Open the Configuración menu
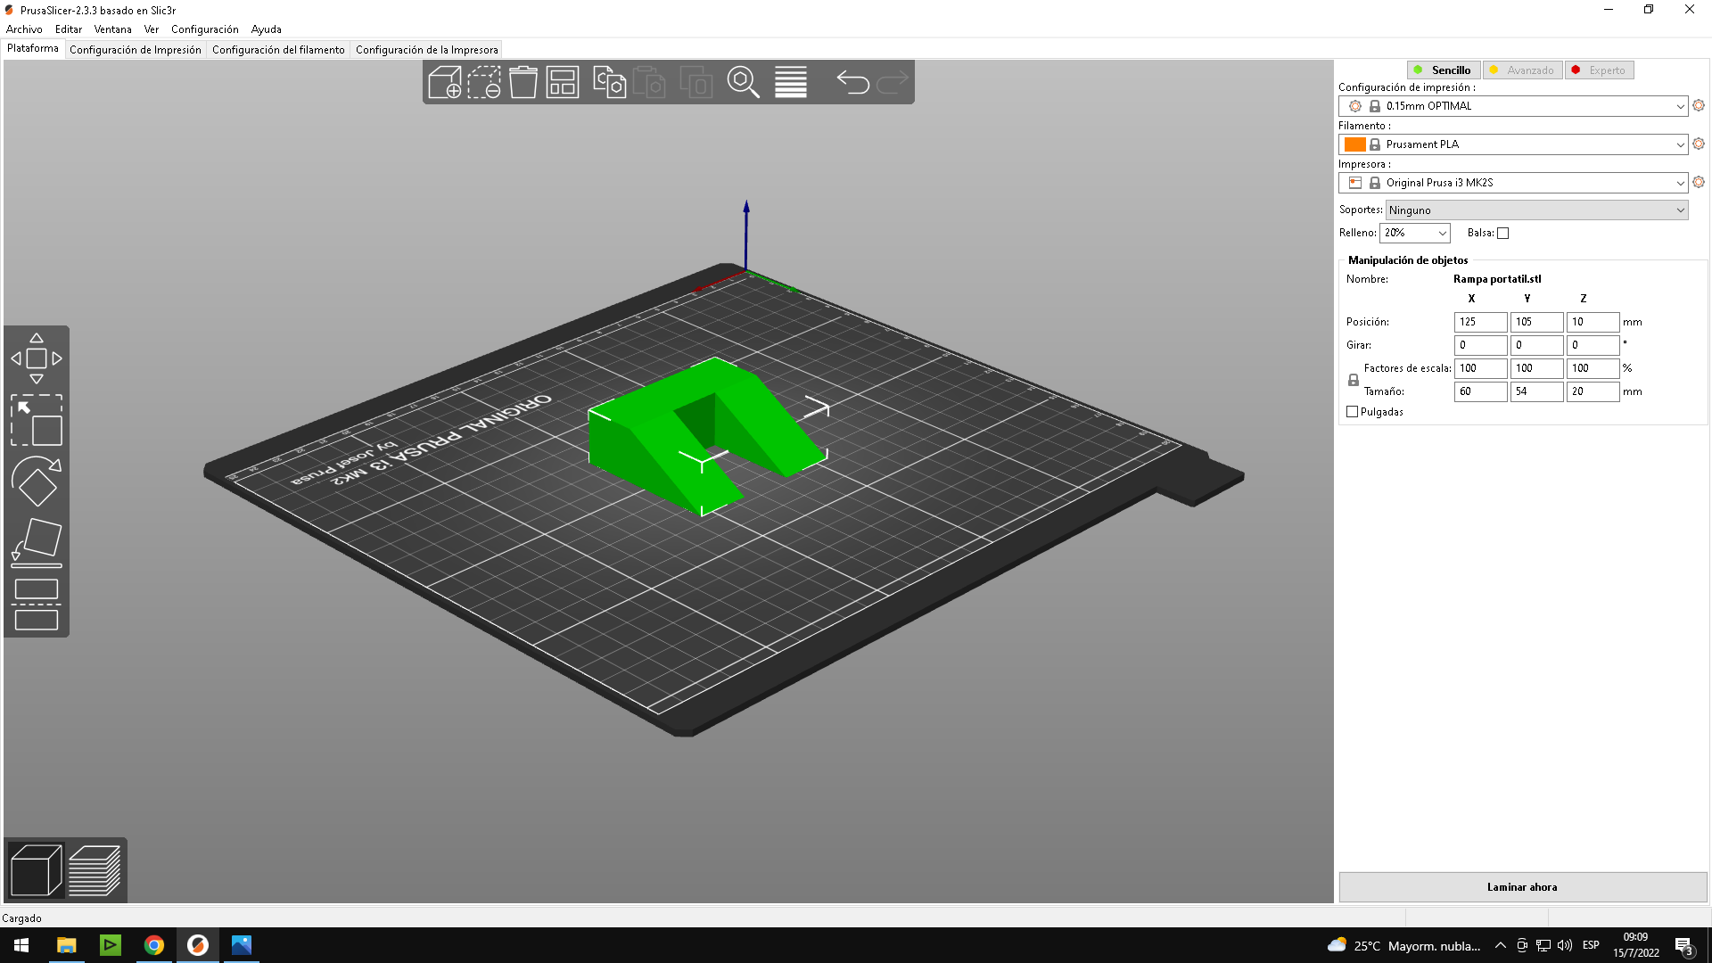Image resolution: width=1712 pixels, height=963 pixels. [x=205, y=29]
